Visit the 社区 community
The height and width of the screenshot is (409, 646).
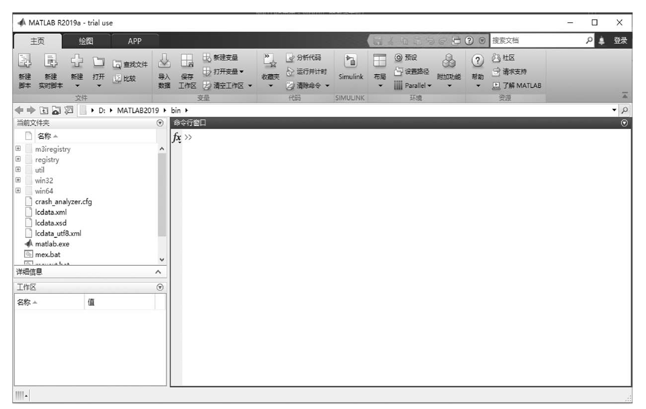tap(503, 58)
